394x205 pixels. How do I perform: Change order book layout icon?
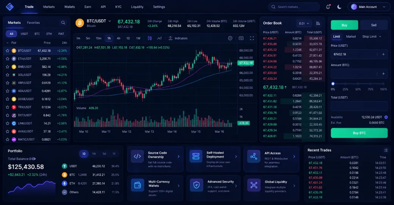318,23
